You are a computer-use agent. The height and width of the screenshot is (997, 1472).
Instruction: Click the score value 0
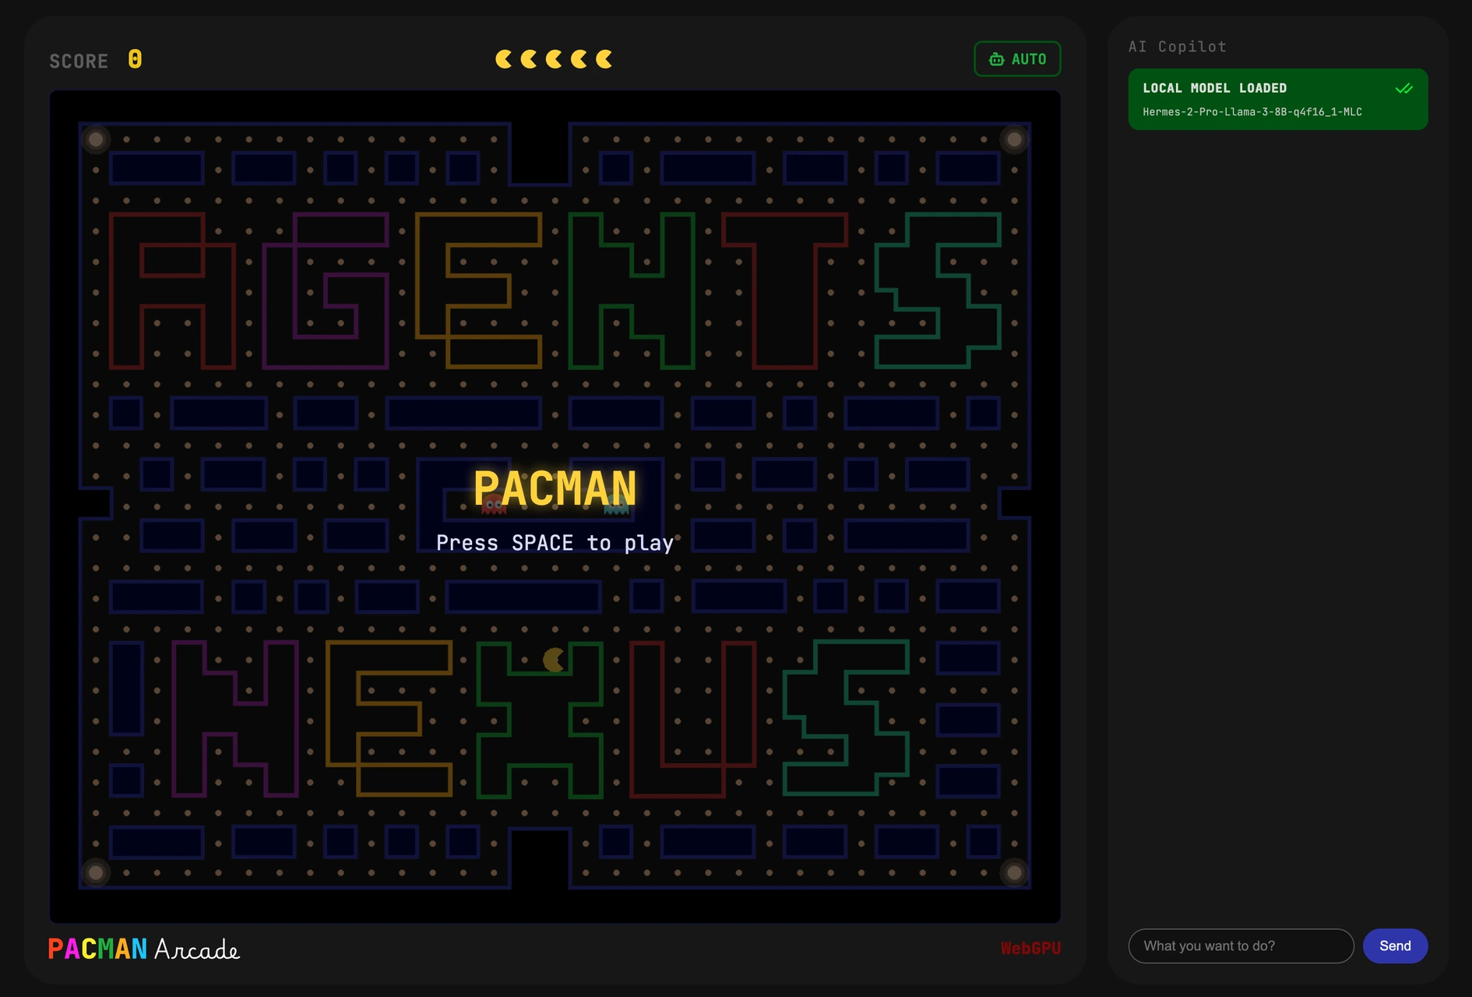[x=135, y=59]
